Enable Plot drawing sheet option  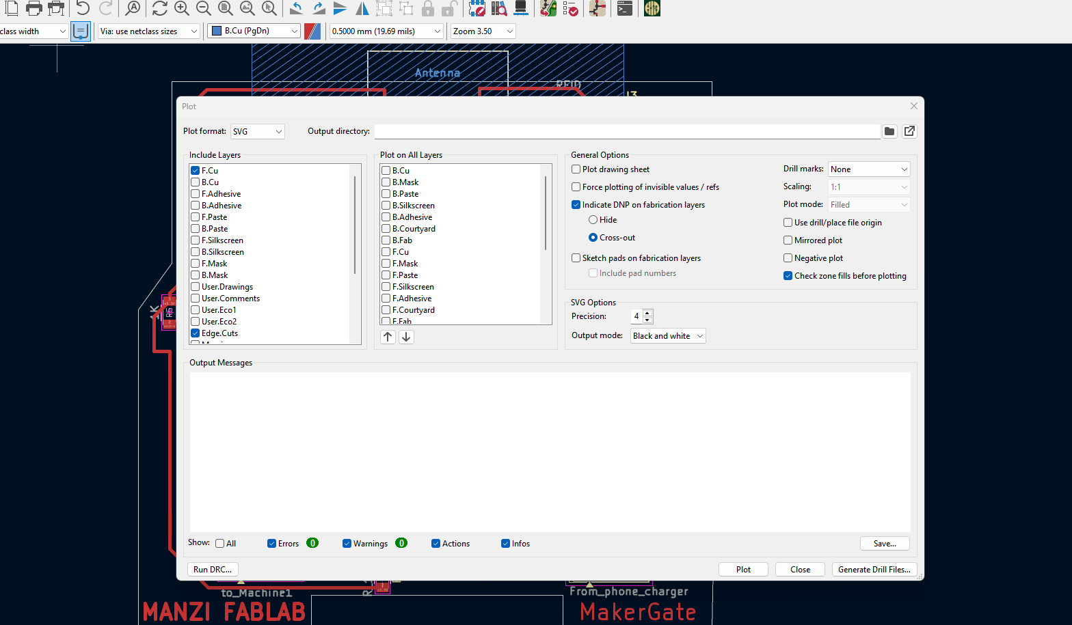[576, 169]
